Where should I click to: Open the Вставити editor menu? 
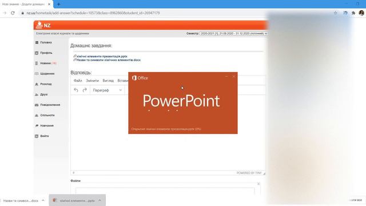[x=123, y=81]
